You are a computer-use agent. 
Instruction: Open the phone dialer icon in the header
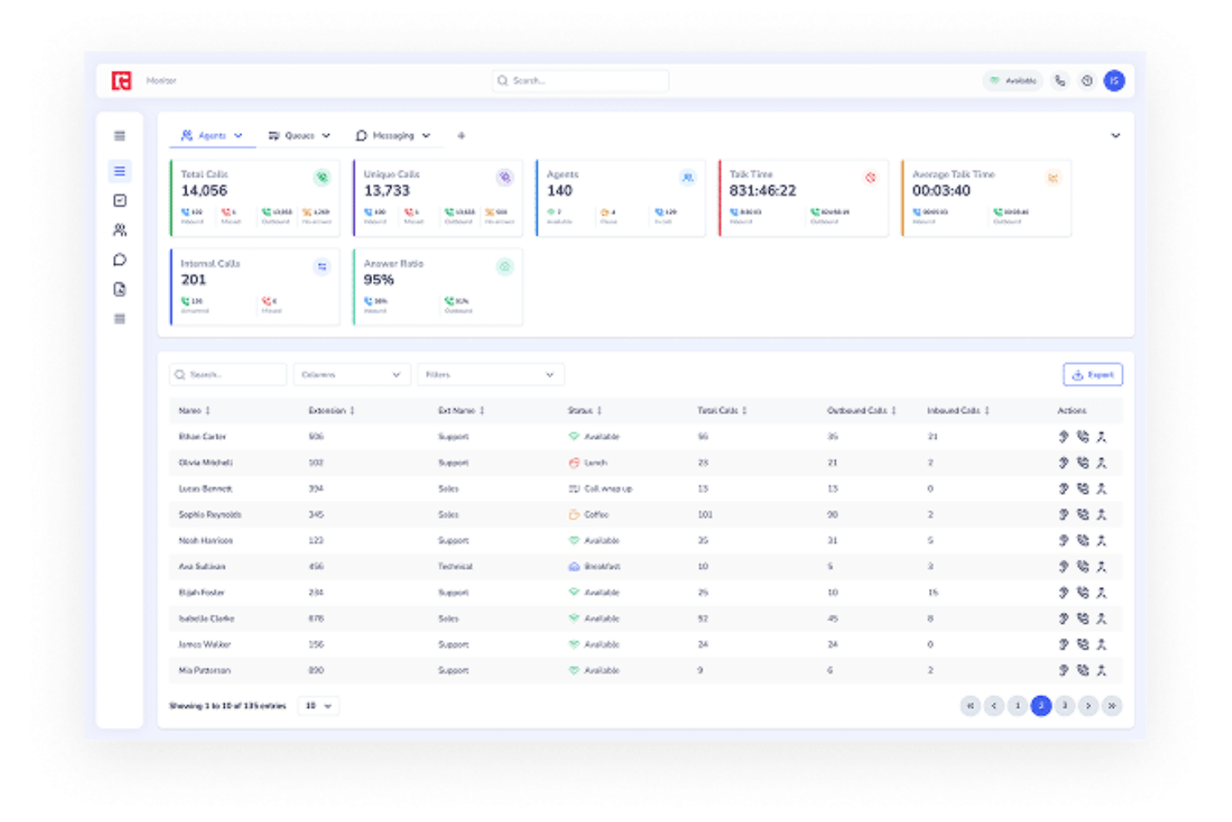coord(1060,81)
